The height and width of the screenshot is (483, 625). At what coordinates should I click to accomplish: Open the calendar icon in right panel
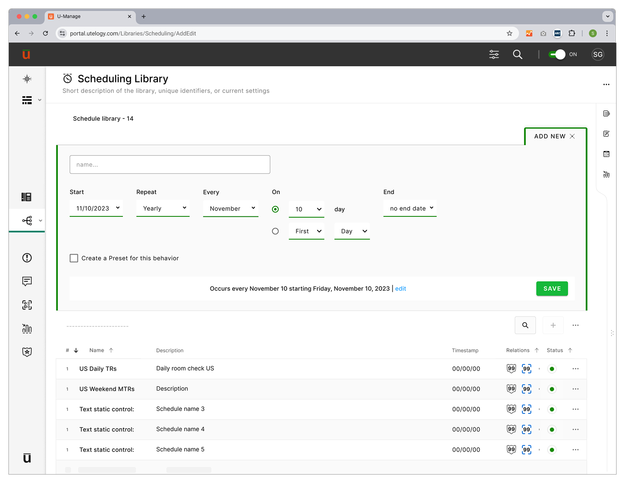pos(606,154)
